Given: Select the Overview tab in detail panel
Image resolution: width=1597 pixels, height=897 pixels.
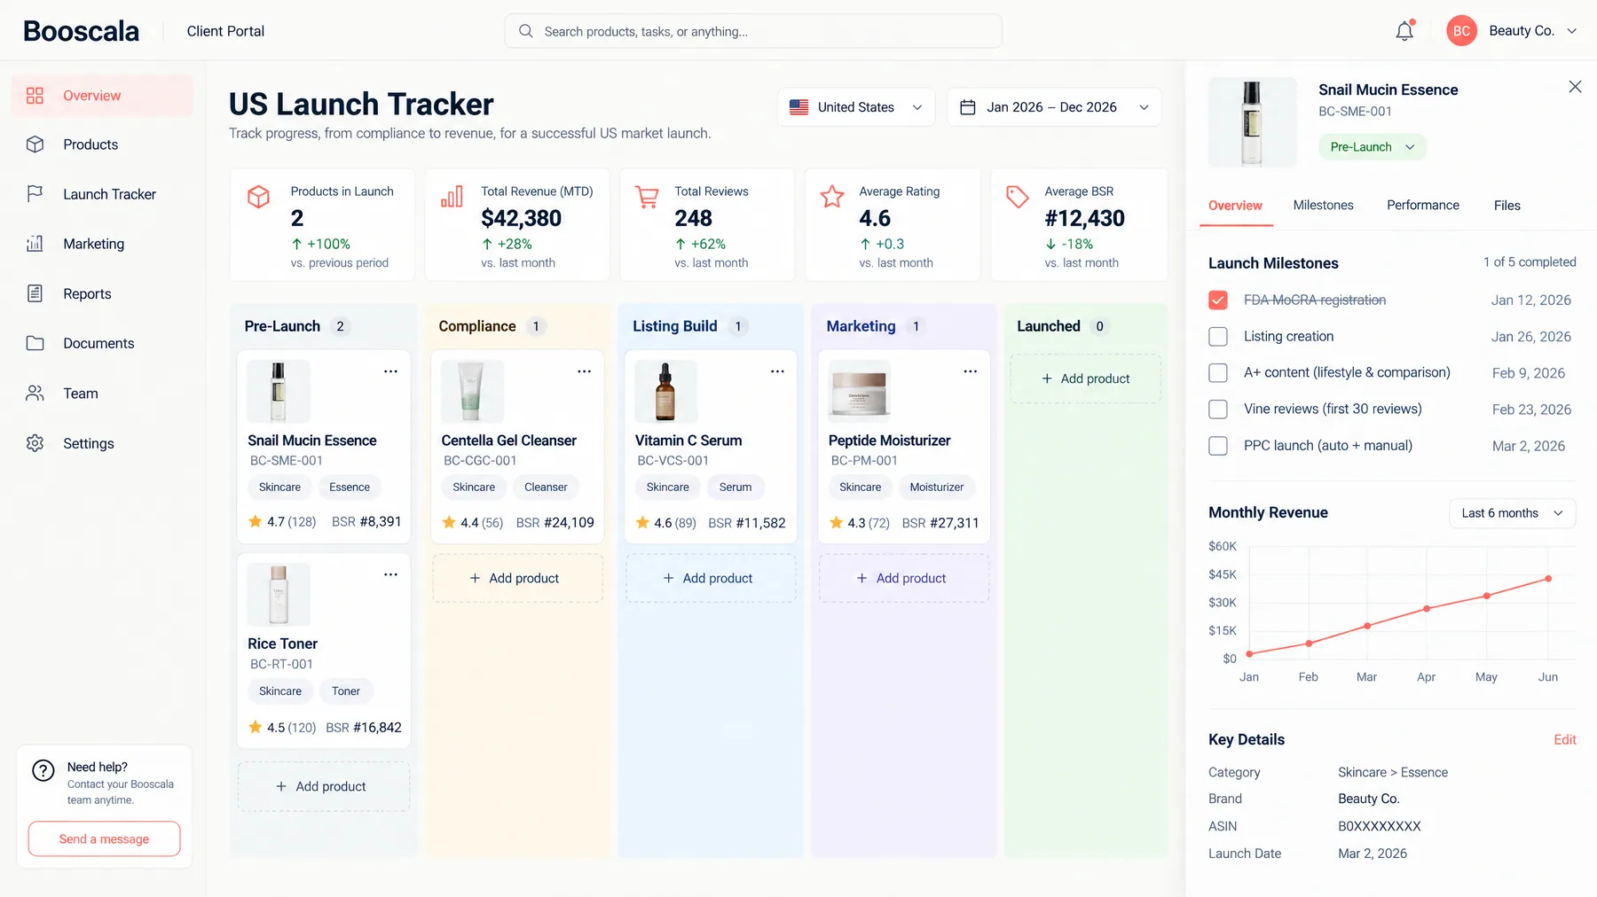Looking at the screenshot, I should [x=1235, y=206].
